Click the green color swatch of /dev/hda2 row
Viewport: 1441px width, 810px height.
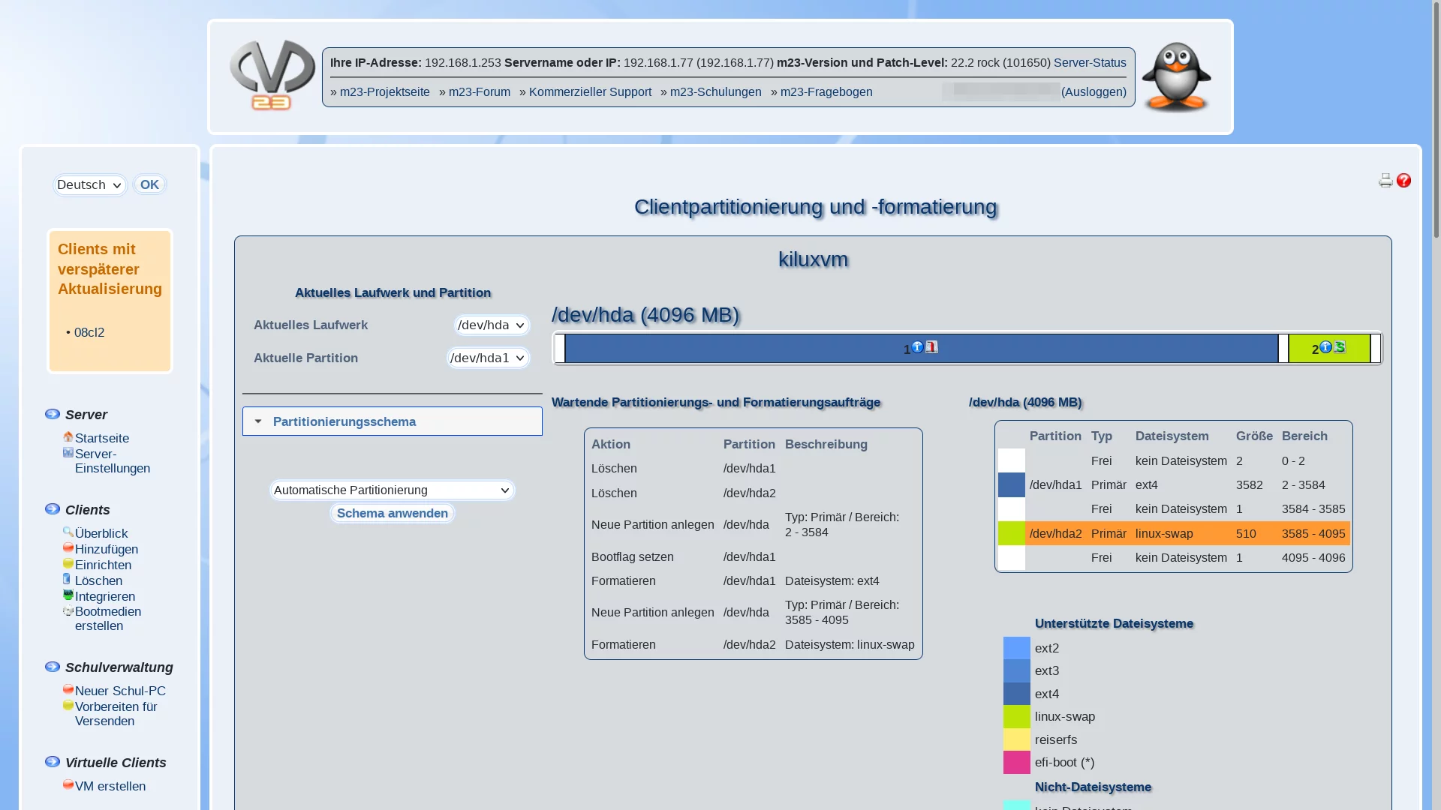(x=1012, y=534)
